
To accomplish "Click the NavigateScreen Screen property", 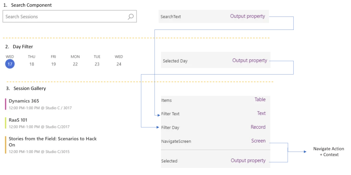I will (215, 141).
